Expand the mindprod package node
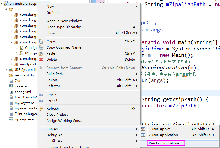220x148 pixels. tap(12, 64)
